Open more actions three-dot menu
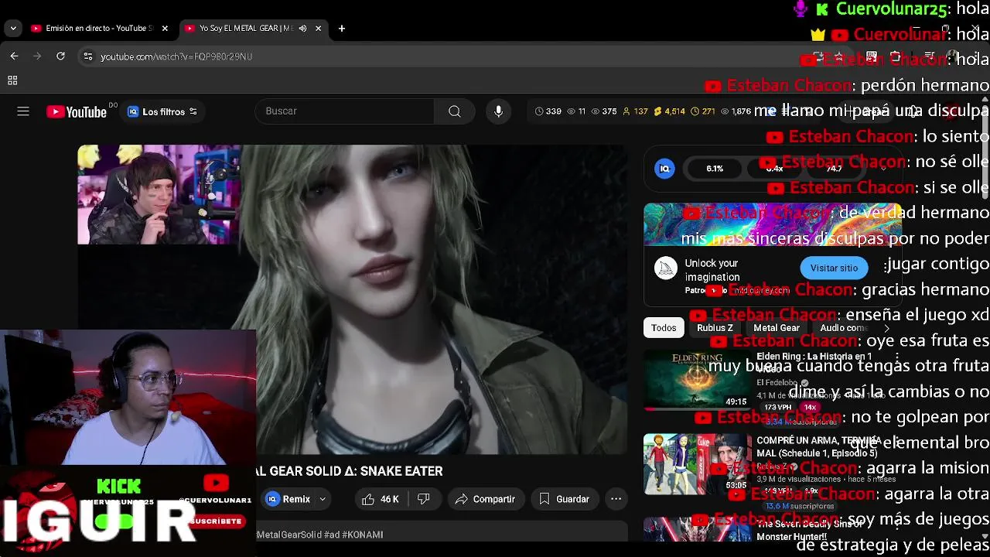The height and width of the screenshot is (557, 990). (616, 499)
